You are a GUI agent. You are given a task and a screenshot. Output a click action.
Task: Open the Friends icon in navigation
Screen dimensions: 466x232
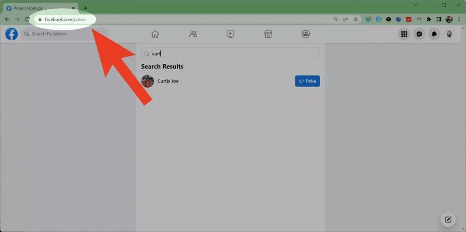coord(193,34)
